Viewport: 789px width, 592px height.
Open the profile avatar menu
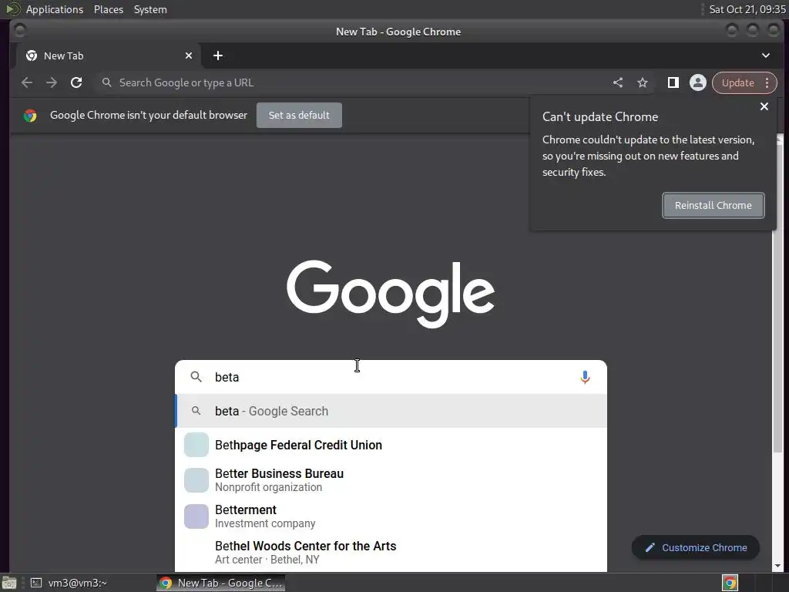coord(698,82)
